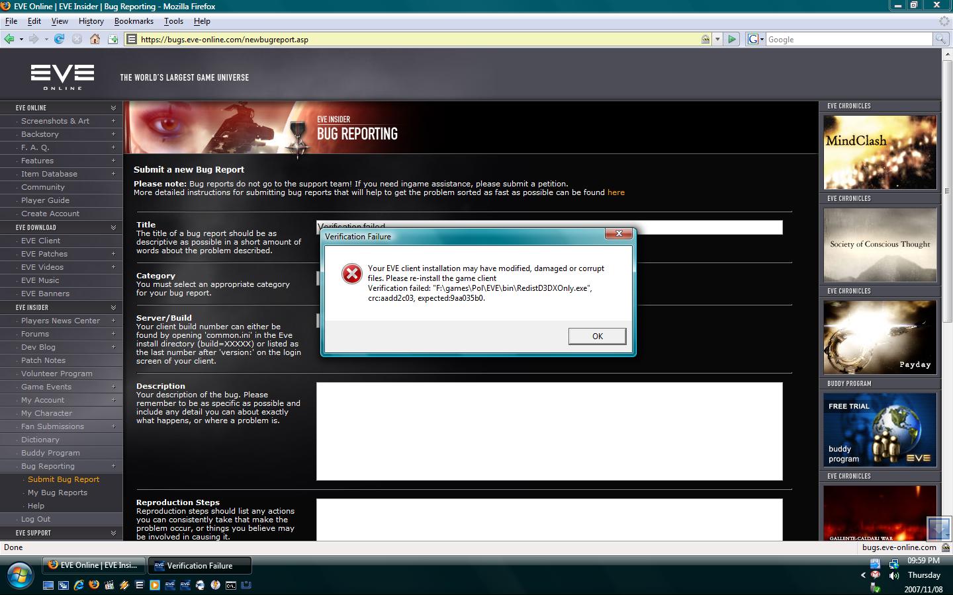Go back with the green Back arrow
This screenshot has height=595, width=953.
[x=9, y=39]
